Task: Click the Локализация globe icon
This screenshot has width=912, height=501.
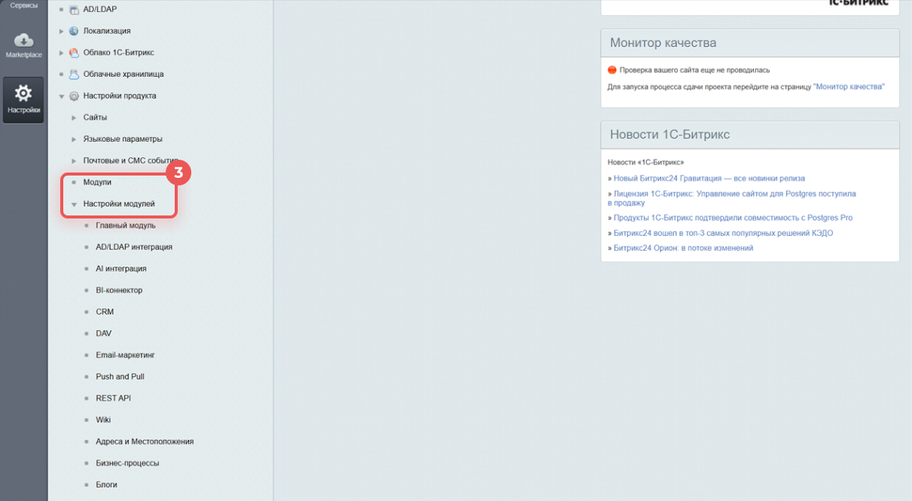Action: 74,31
